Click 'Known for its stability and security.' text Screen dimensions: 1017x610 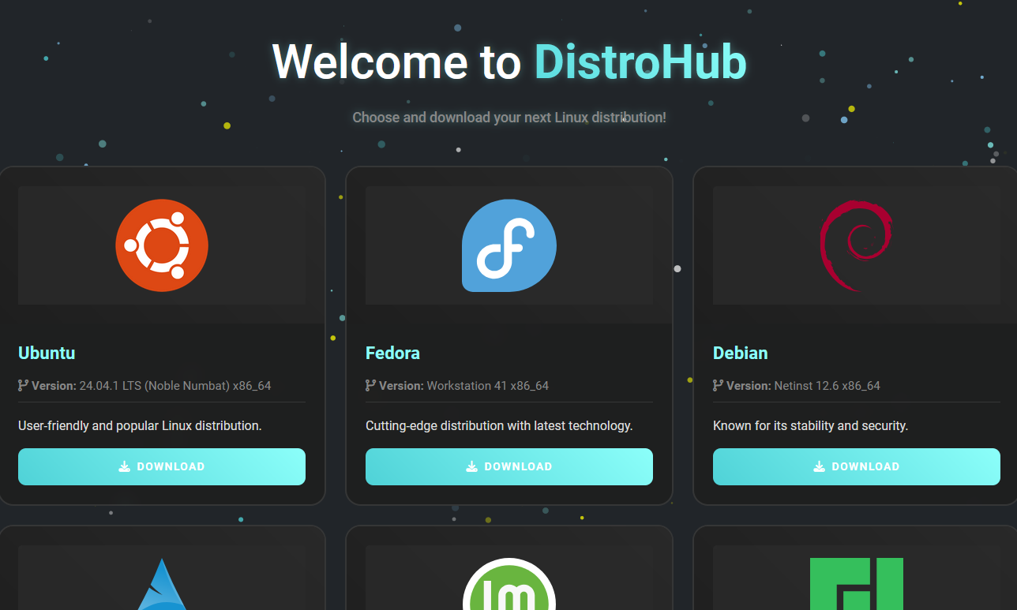pyautogui.click(x=811, y=425)
